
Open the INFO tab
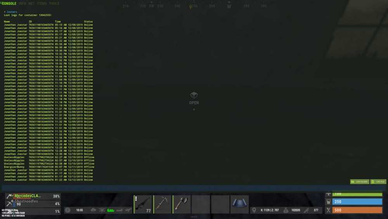pos(23,4)
